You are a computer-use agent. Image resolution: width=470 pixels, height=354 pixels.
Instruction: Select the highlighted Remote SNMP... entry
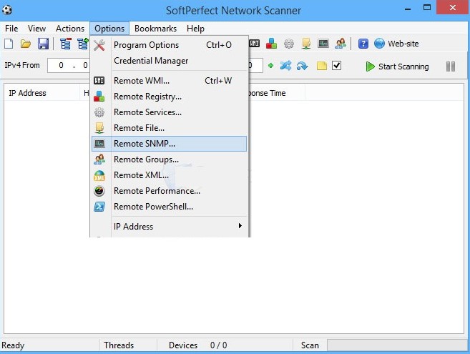[169, 144]
